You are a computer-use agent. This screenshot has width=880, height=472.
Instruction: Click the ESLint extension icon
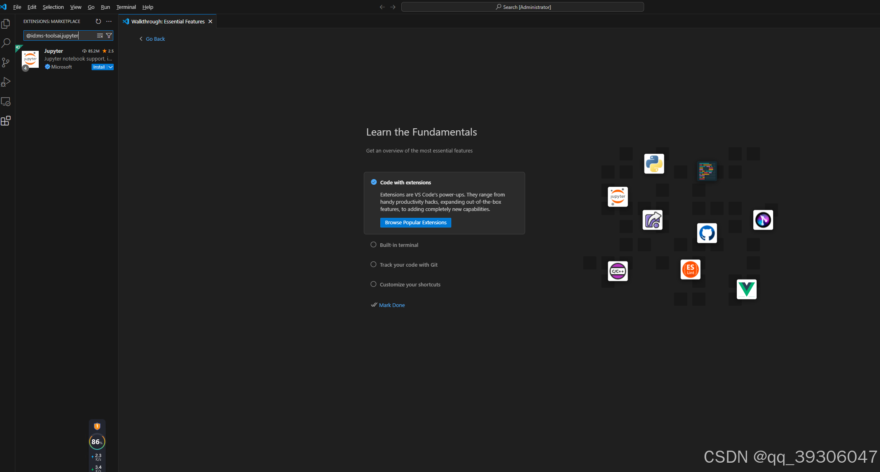pyautogui.click(x=690, y=269)
